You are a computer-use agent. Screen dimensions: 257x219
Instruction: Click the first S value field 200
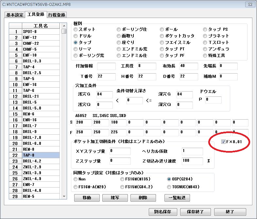[84, 123]
